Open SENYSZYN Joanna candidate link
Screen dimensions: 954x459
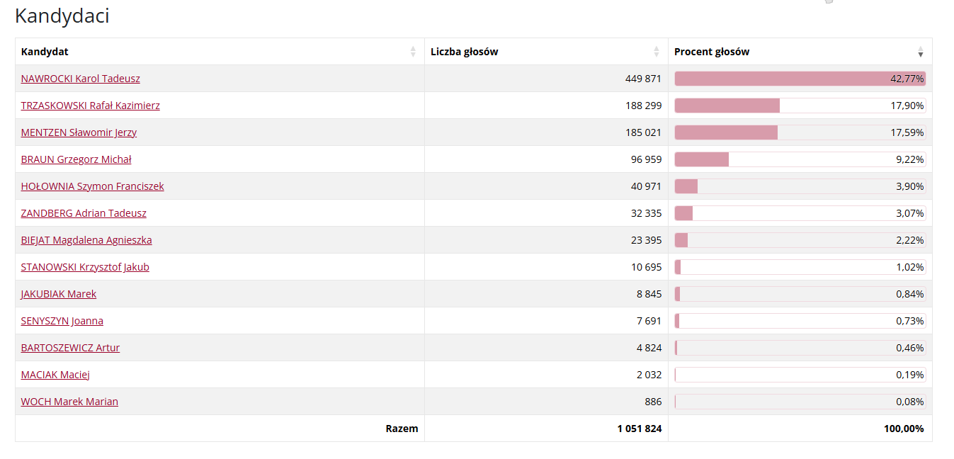(62, 321)
